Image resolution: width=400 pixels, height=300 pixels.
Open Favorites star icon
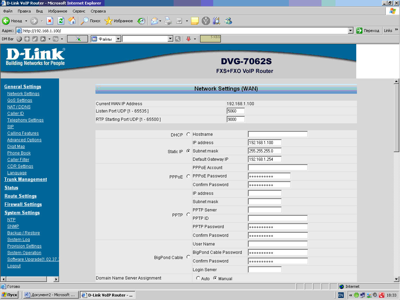click(109, 21)
